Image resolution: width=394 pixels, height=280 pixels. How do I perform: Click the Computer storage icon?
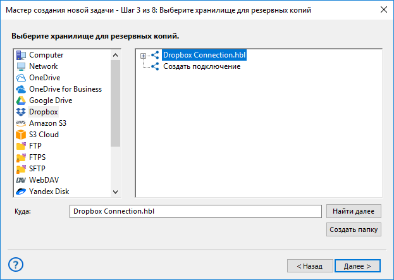[21, 55]
